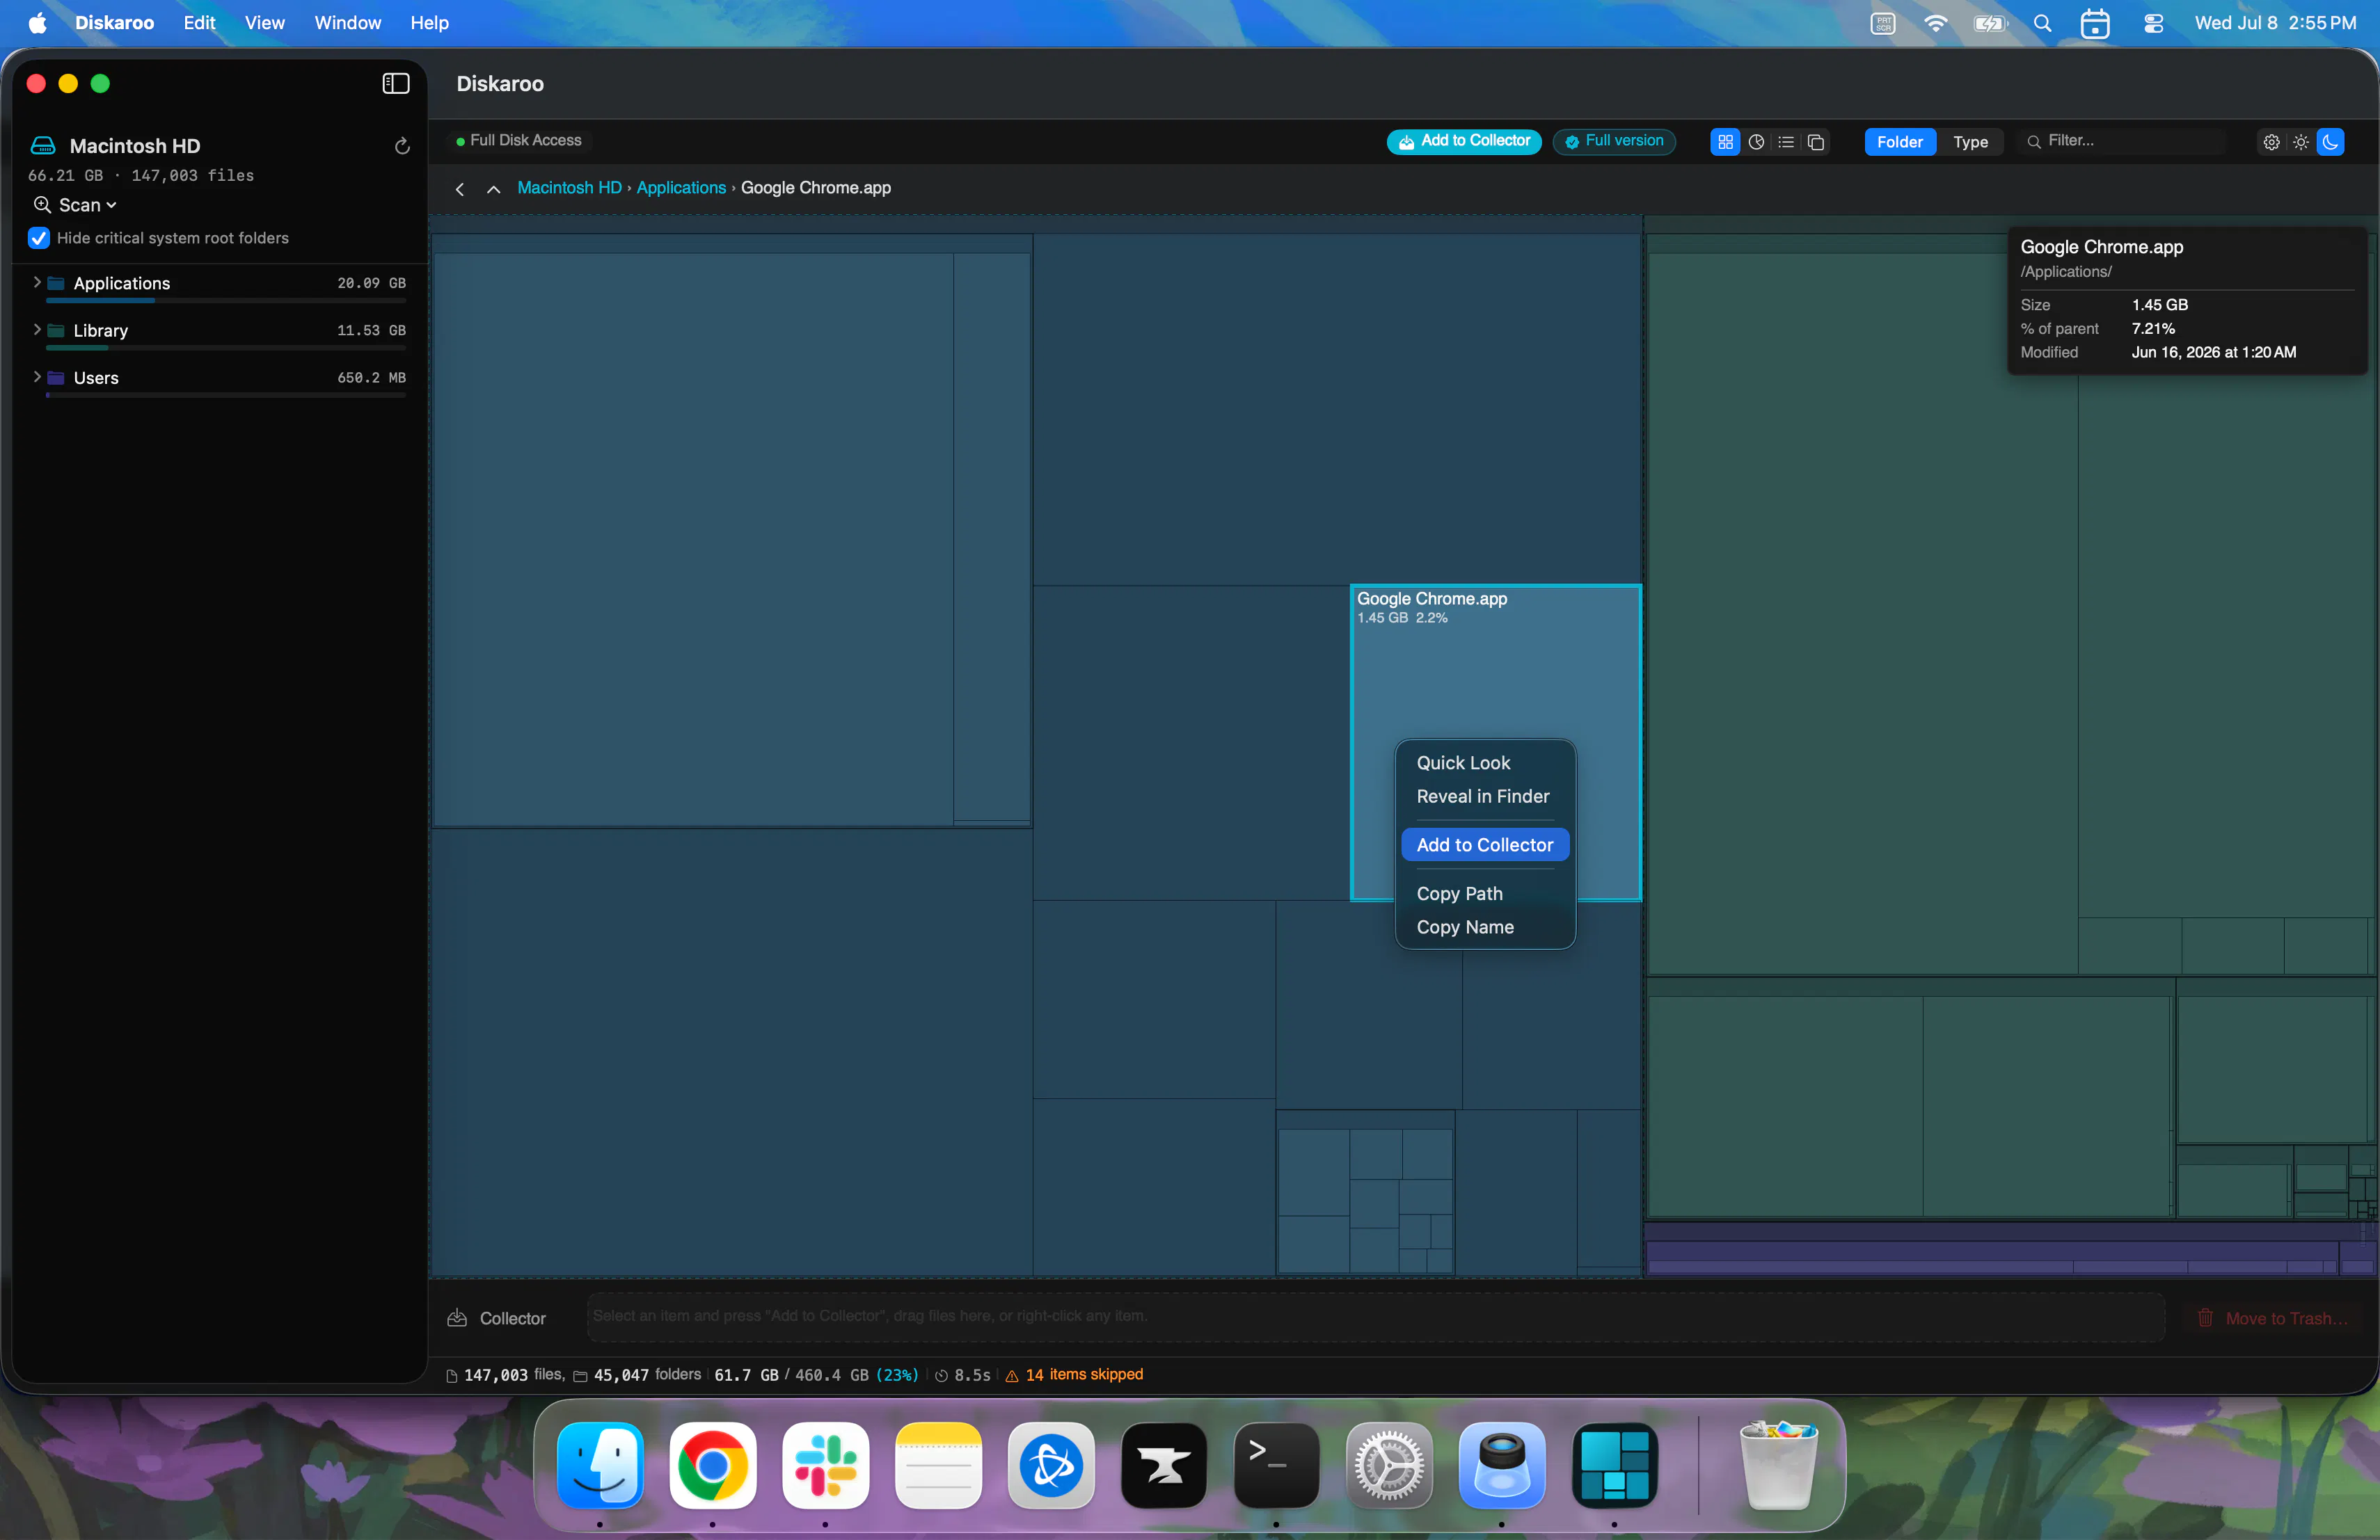This screenshot has height=1540, width=2380.
Task: Switch to light mode sun toggle
Action: (x=2301, y=142)
